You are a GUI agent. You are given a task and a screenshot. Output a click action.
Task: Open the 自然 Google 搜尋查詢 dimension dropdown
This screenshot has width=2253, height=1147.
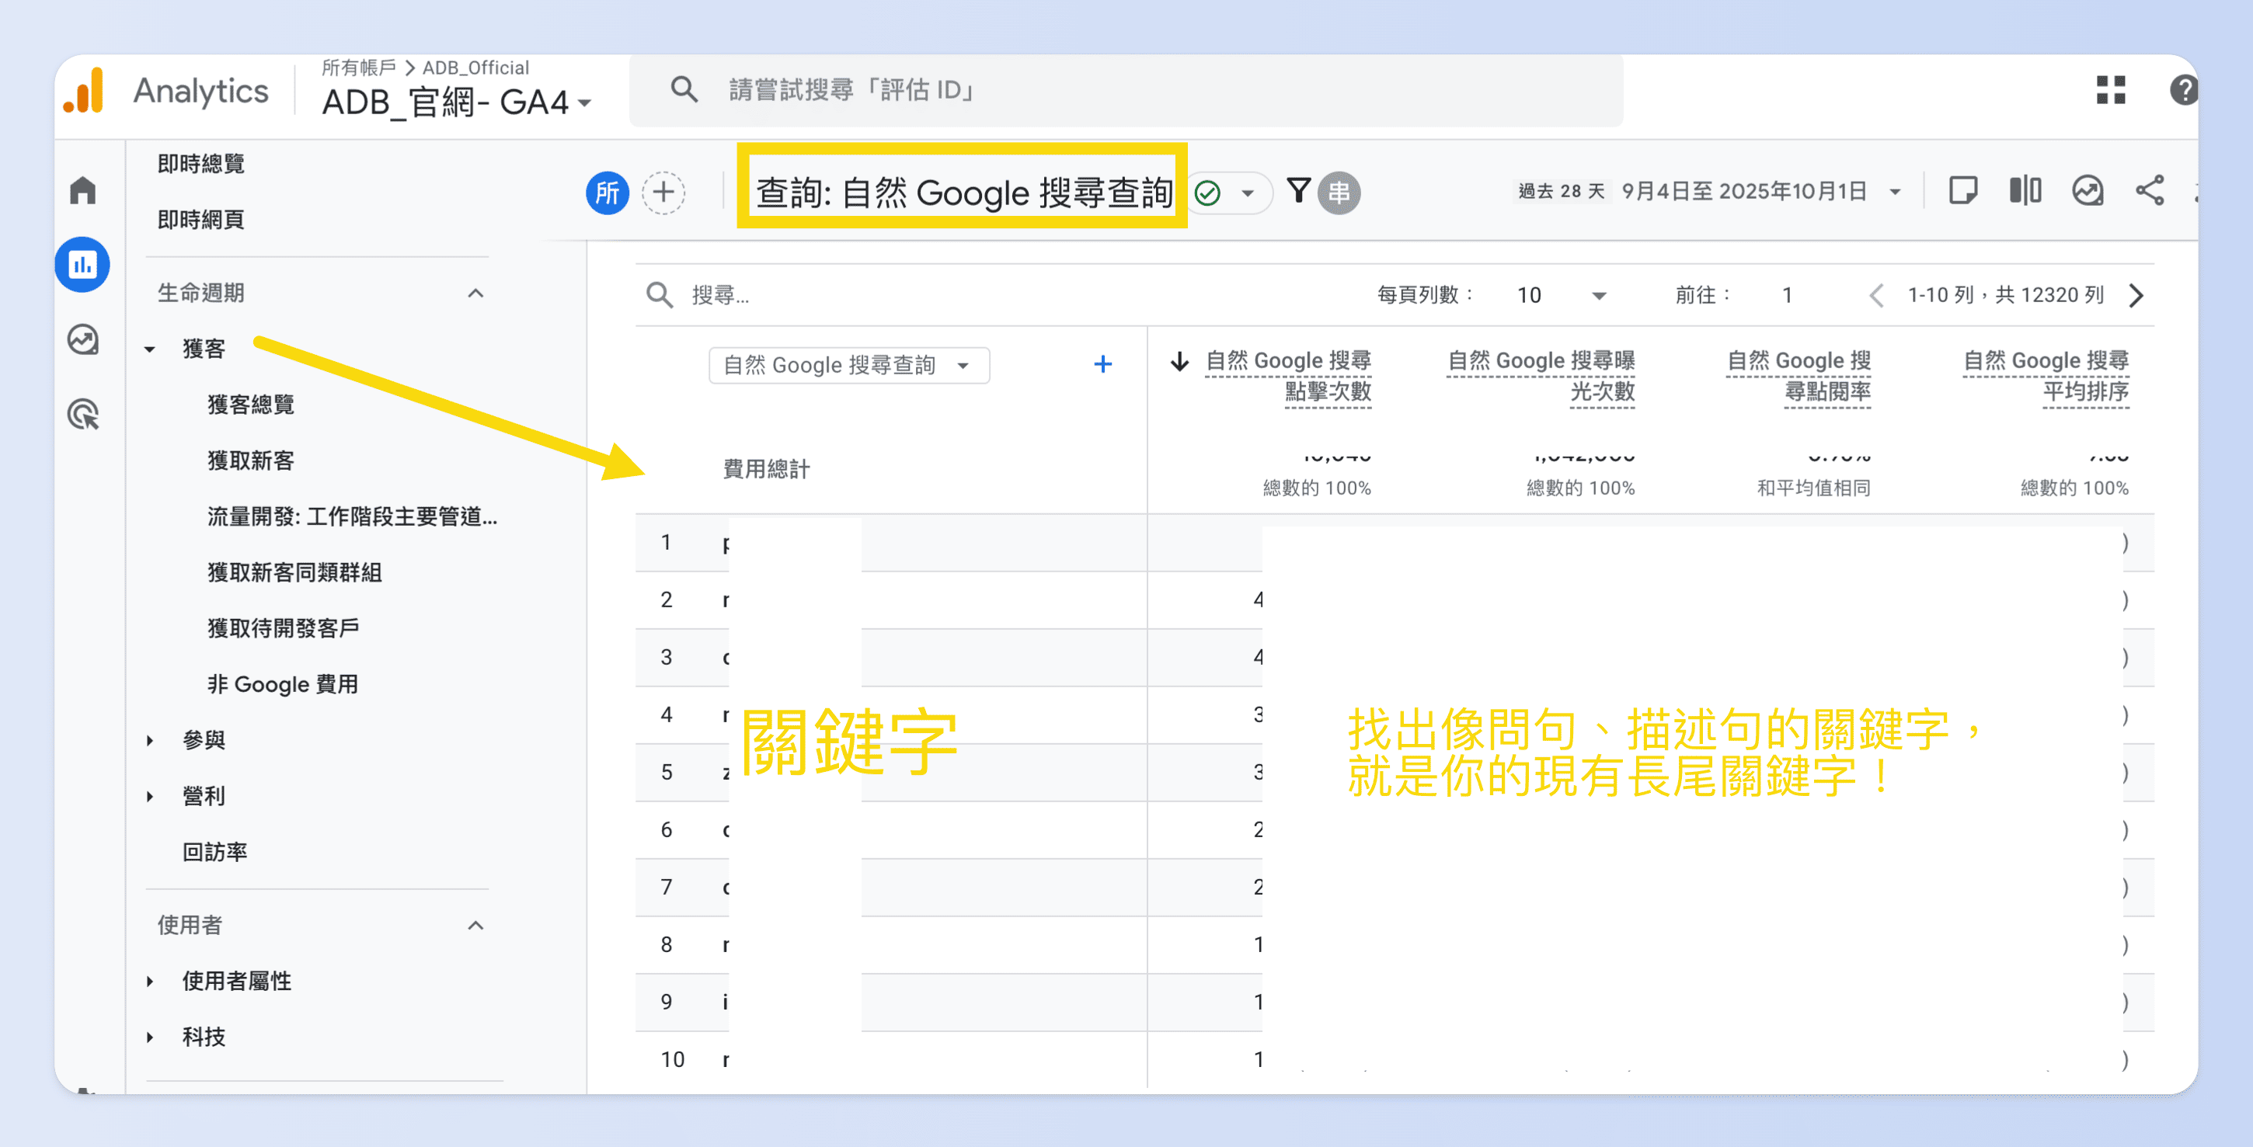pyautogui.click(x=848, y=364)
